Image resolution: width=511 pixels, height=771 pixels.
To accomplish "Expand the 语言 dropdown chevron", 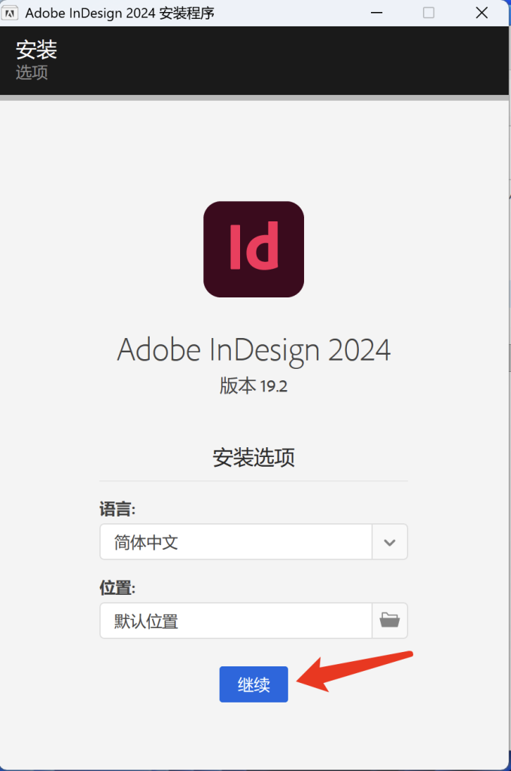I will [389, 542].
